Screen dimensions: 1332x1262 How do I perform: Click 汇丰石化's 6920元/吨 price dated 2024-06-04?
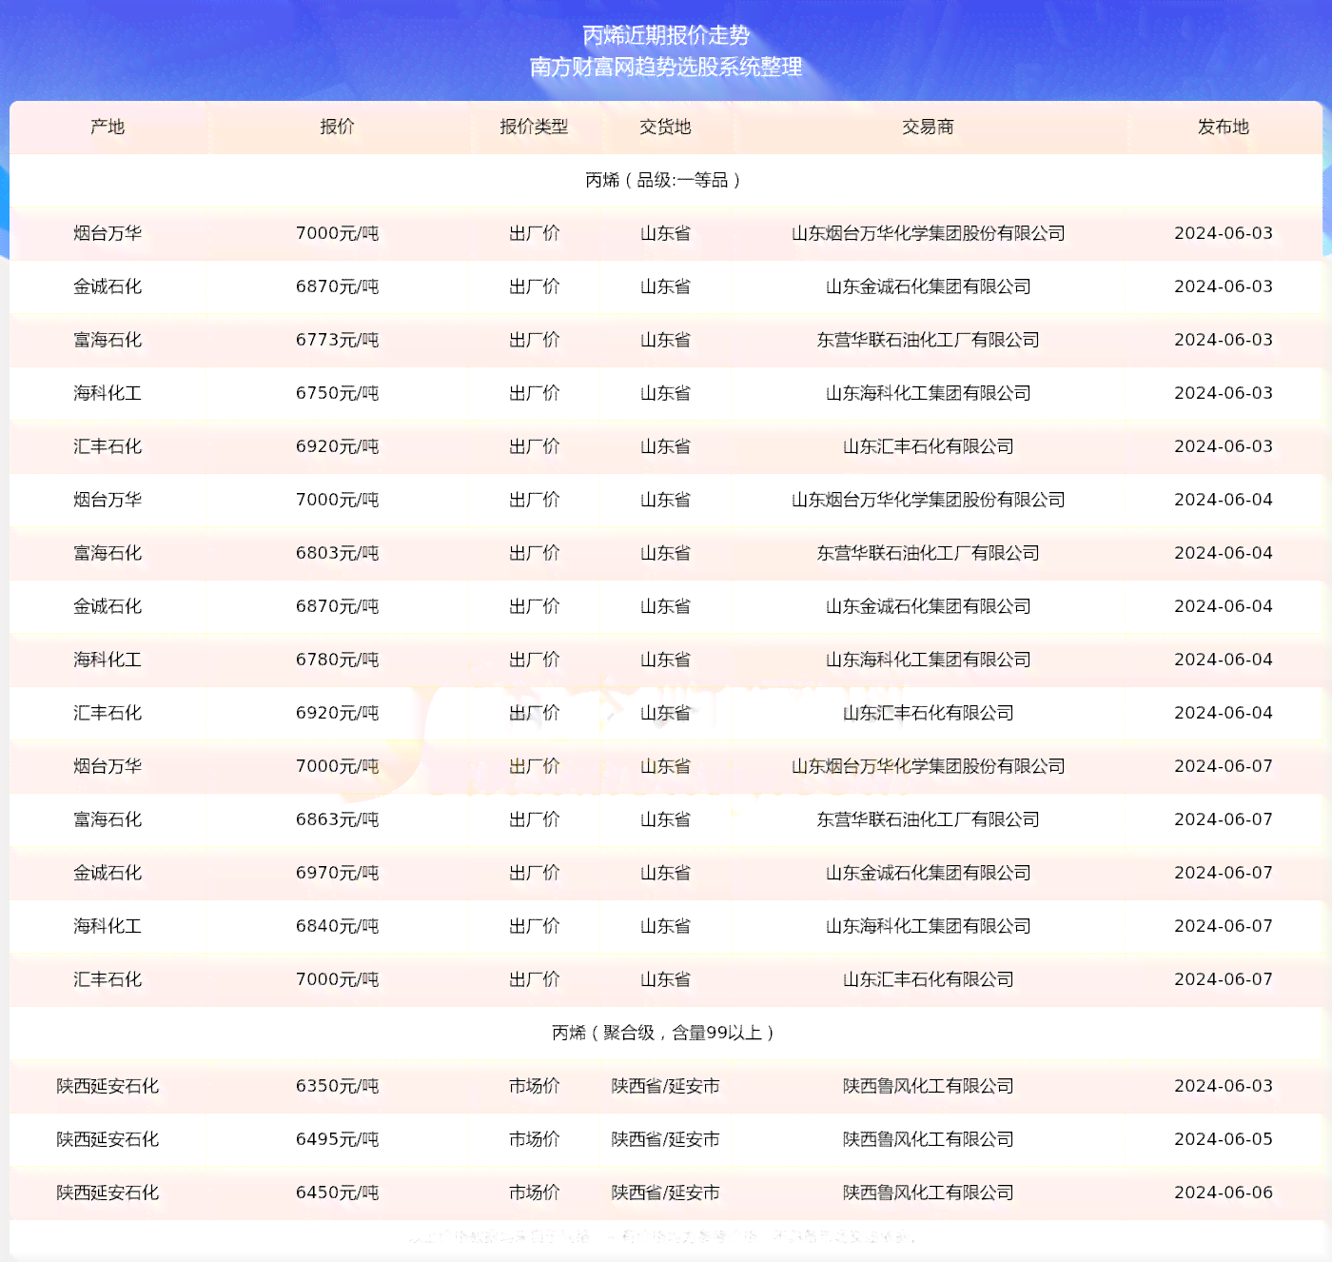pos(337,713)
